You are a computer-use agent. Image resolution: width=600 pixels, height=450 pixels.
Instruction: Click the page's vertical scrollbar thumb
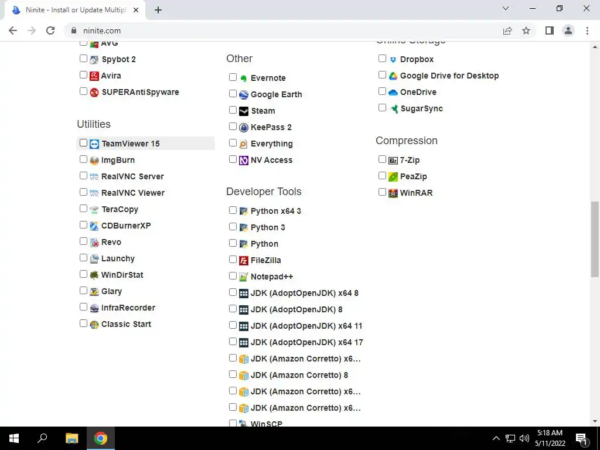click(x=595, y=239)
